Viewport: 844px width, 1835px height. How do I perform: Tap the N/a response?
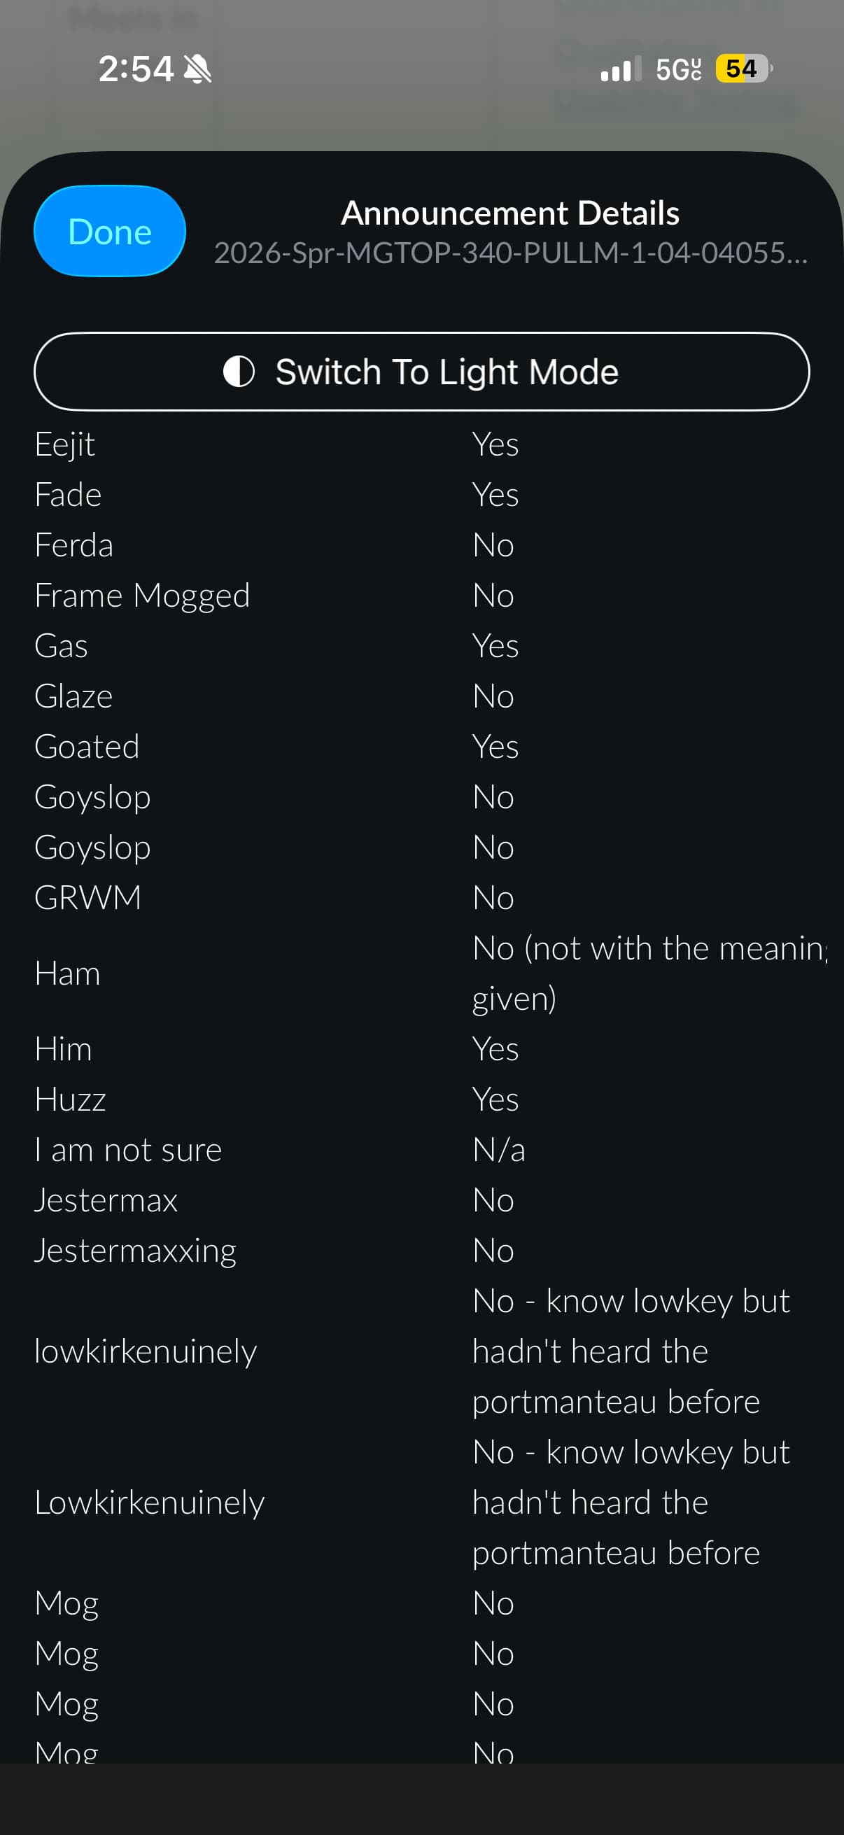498,1150
